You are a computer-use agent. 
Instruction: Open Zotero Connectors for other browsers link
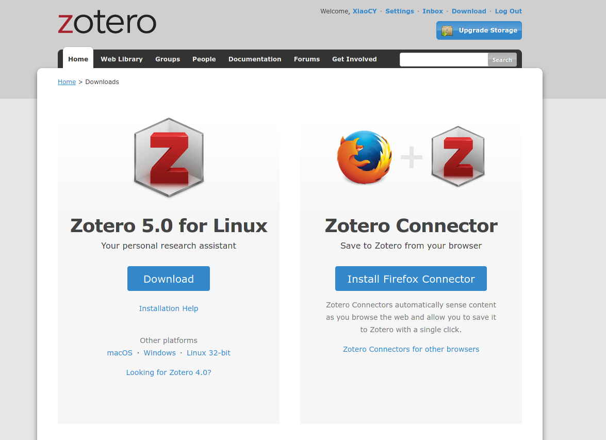pyautogui.click(x=411, y=349)
